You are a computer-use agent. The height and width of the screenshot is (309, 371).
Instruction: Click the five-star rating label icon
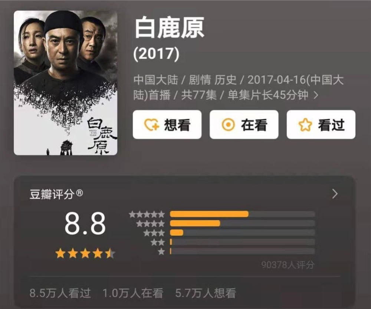[x=147, y=214]
